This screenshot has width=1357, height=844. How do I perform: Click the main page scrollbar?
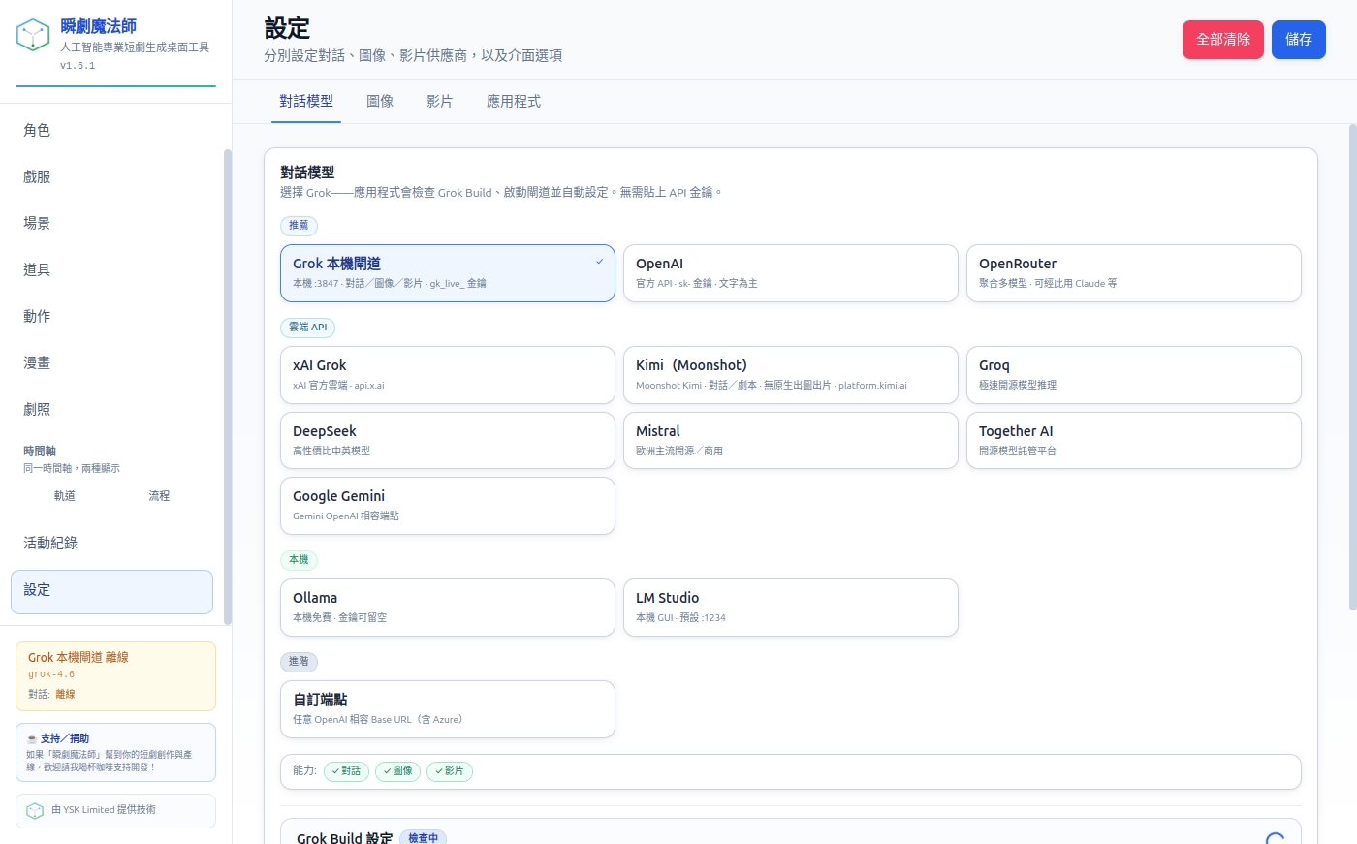coord(1353,367)
